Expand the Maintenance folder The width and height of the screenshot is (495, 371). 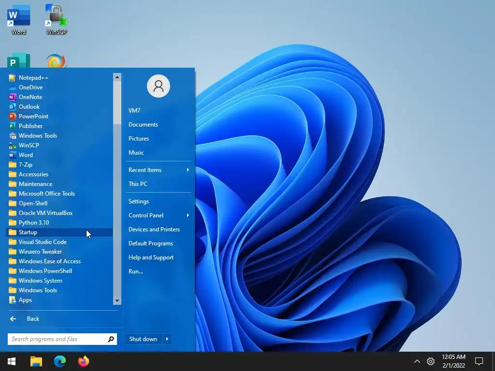point(59,184)
